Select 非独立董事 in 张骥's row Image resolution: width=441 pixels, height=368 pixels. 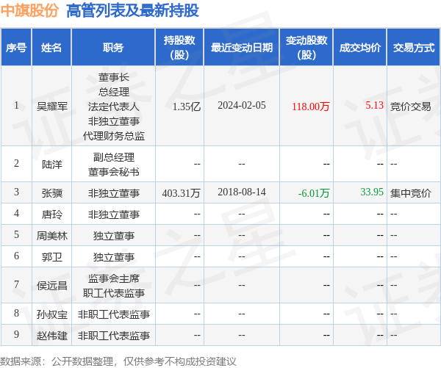(114, 193)
